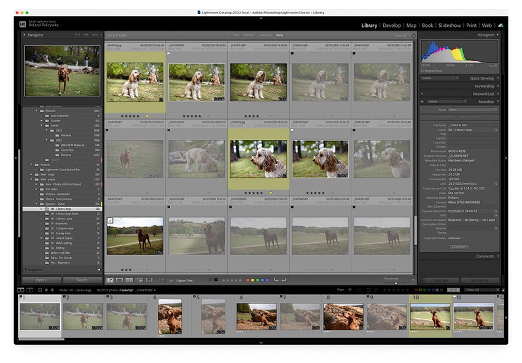This screenshot has height=363, width=522.
Task: Enable the Original Photo checkbox under the Histogram
Action: pyautogui.click(x=424, y=71)
